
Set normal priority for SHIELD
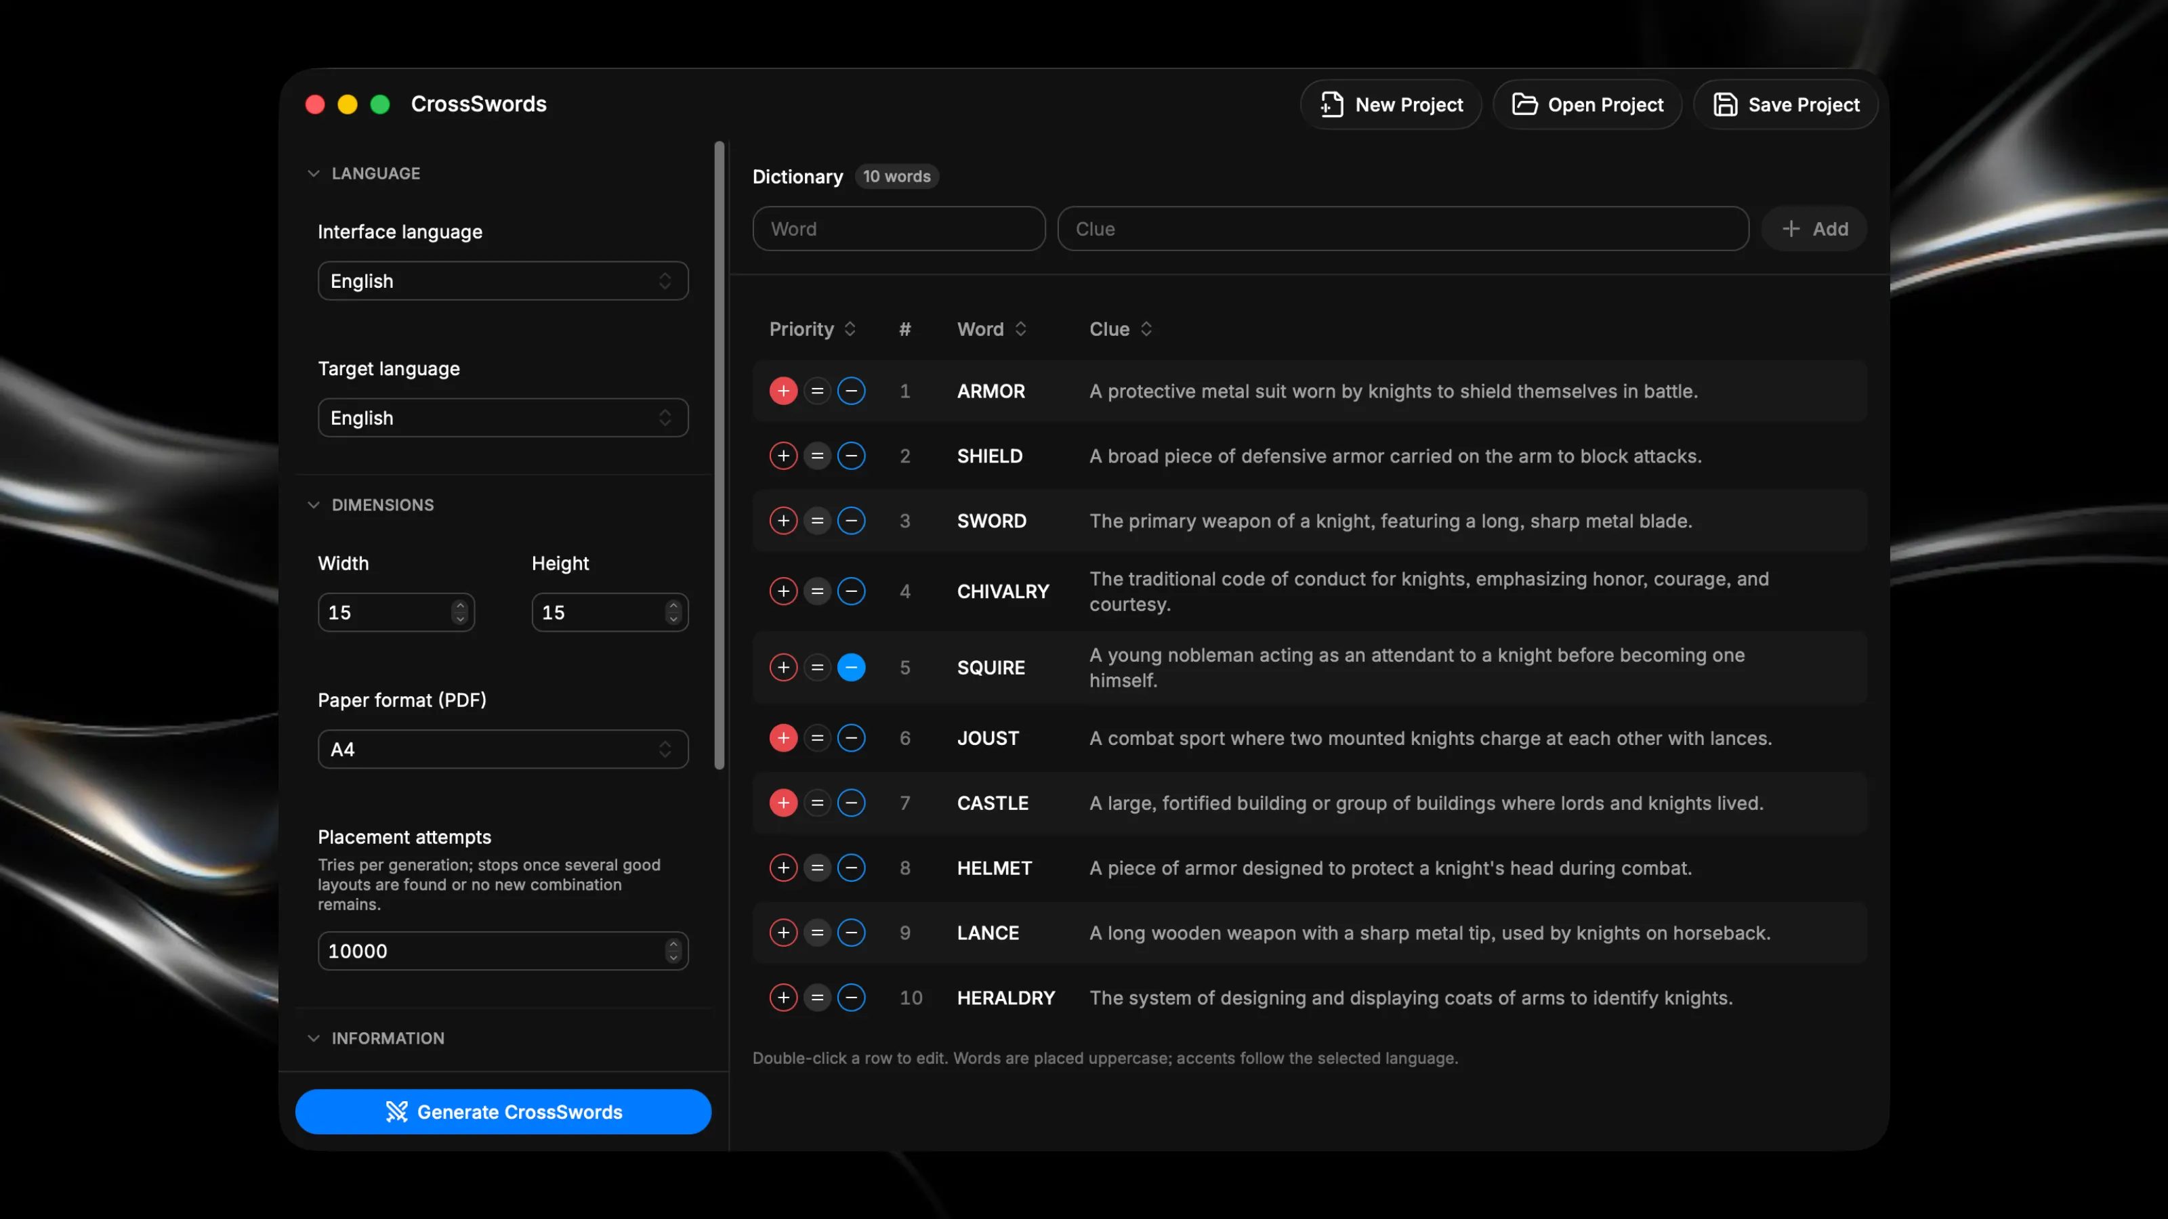tap(817, 456)
